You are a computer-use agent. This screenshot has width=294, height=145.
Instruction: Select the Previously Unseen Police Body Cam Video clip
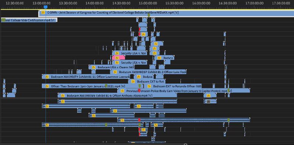(x=183, y=91)
